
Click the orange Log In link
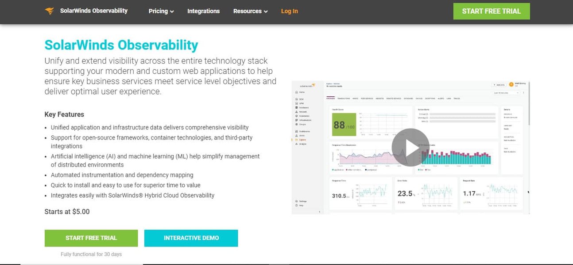coord(290,11)
